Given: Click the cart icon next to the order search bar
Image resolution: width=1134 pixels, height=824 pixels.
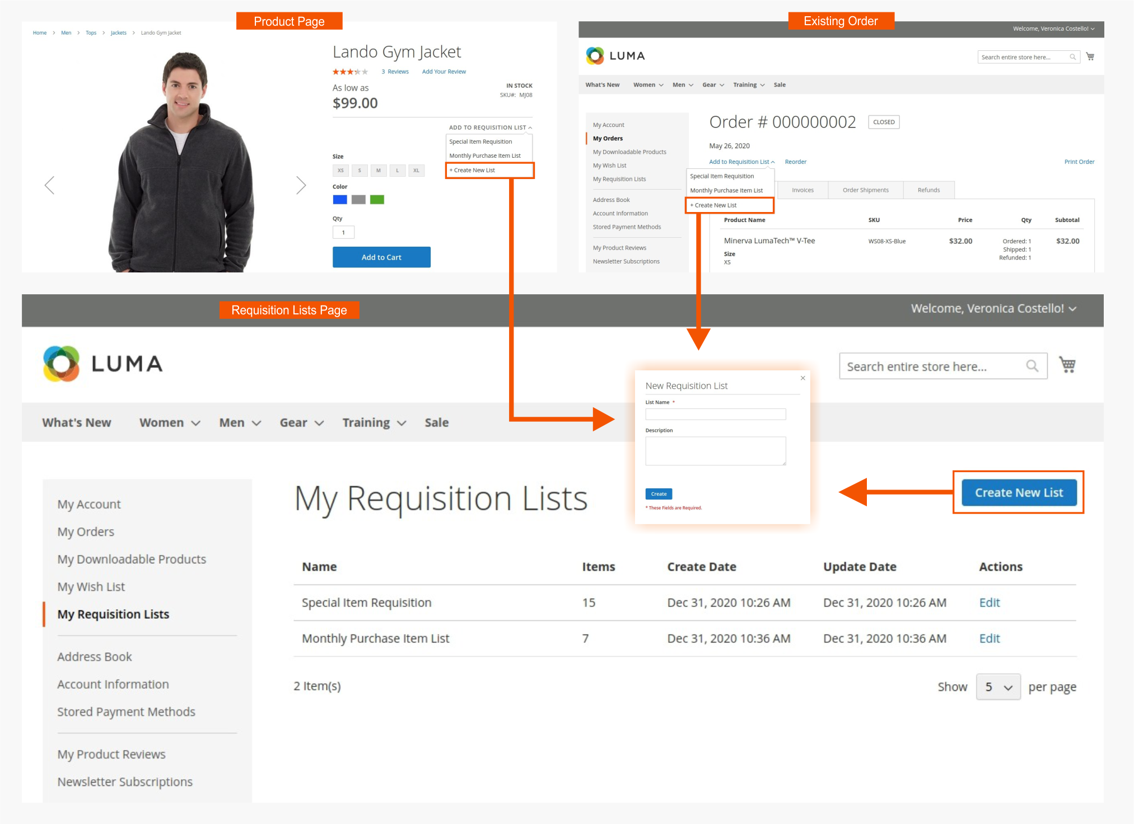Looking at the screenshot, I should pos(1090,56).
